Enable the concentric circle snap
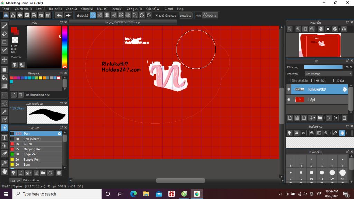Screen dimensions: 354x199 pos(128,15)
